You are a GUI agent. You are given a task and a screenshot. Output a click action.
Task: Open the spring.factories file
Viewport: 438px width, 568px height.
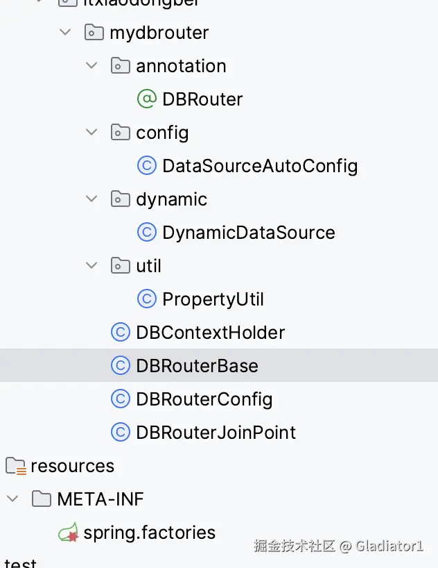pos(149,533)
